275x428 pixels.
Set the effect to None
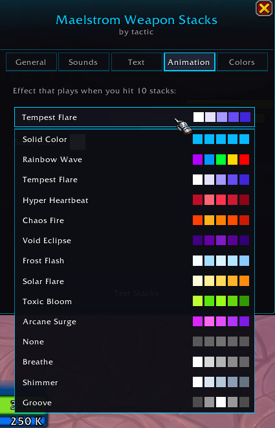click(135, 342)
